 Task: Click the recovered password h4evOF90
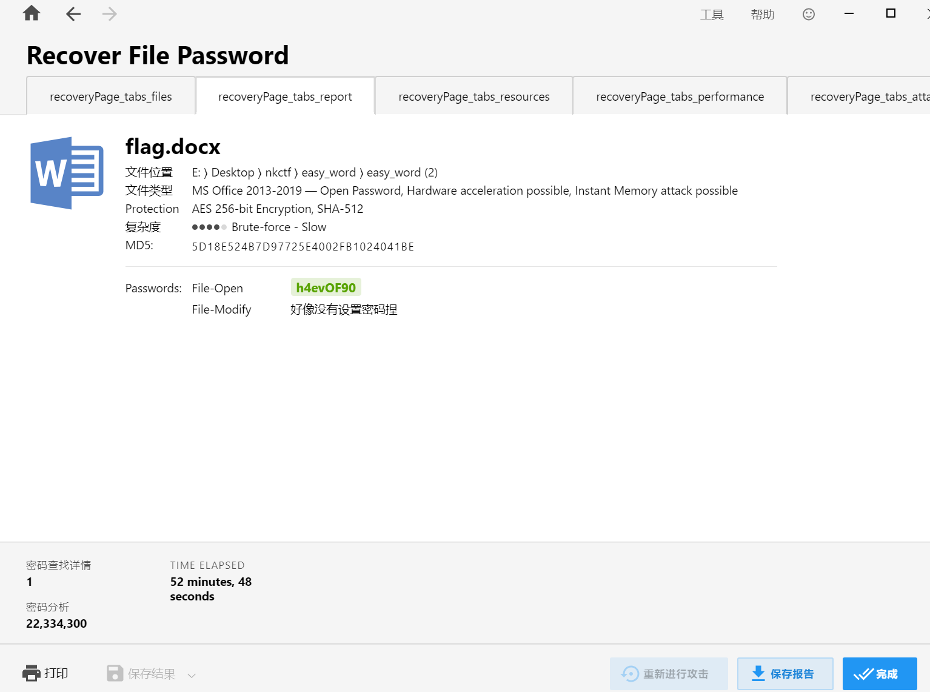326,287
